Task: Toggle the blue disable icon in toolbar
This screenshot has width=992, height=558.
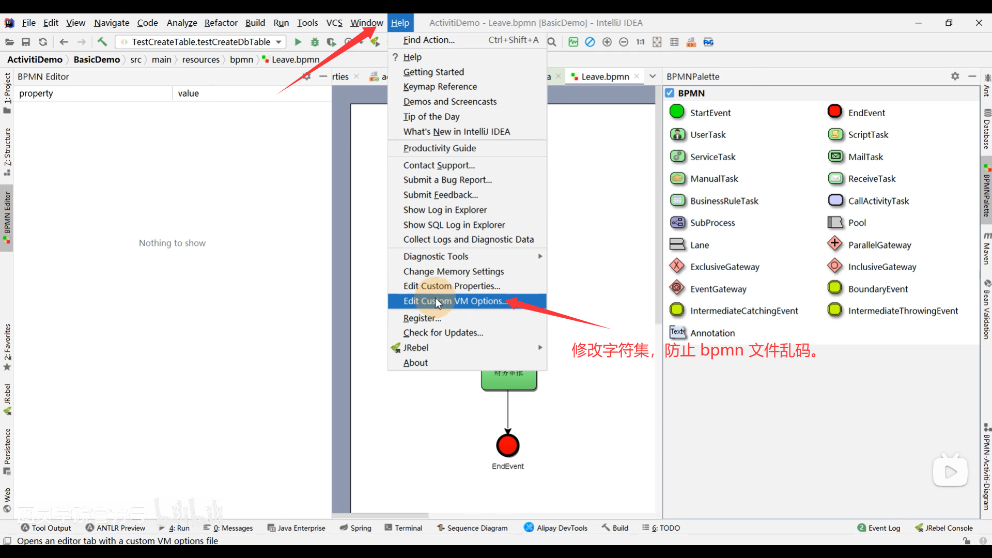Action: [590, 42]
